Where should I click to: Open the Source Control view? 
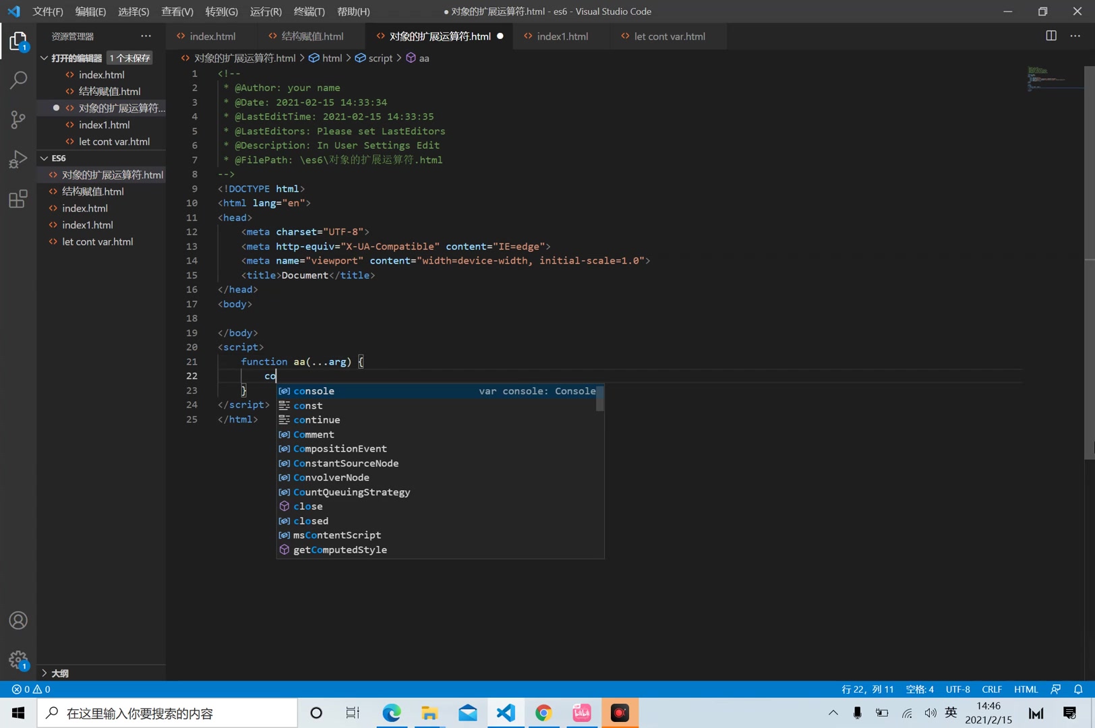[x=18, y=119]
